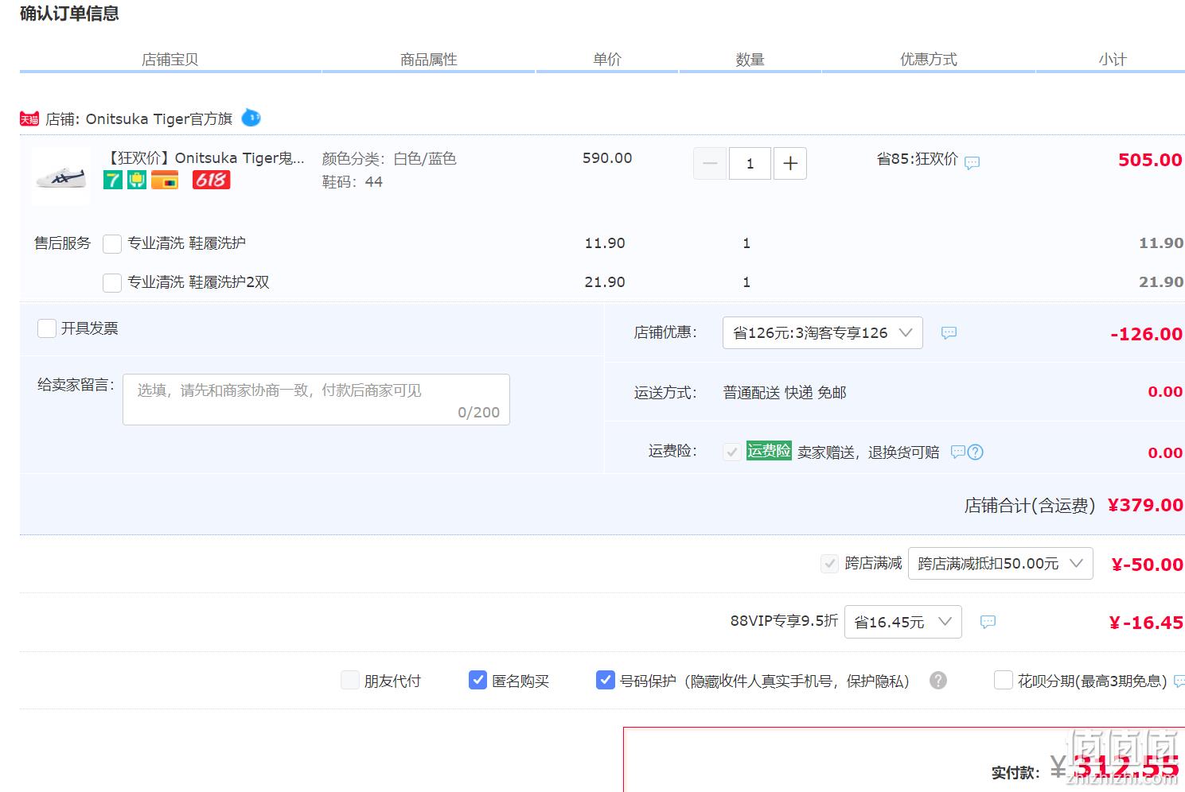Click the unit price 590.00
1185x792 pixels.
point(607,158)
